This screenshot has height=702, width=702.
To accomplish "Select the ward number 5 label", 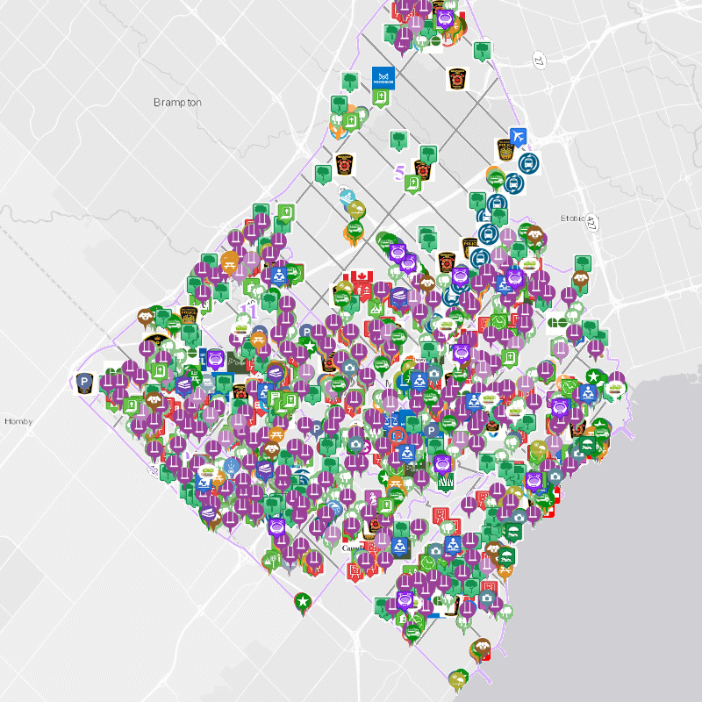I will point(400,172).
